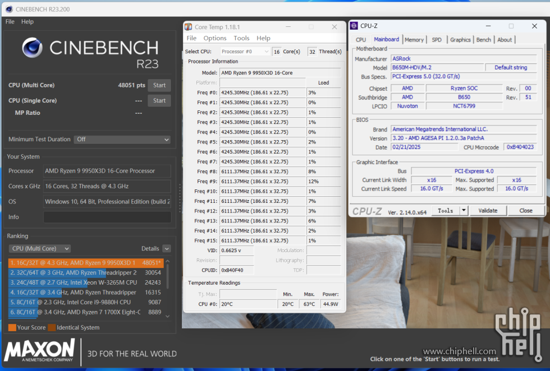Select the Core i9-9880H ranking row
Image resolution: width=550 pixels, height=371 pixels.
pyautogui.click(x=86, y=302)
